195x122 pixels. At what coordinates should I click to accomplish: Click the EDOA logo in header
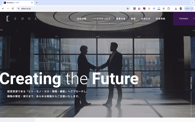[x=22, y=19]
